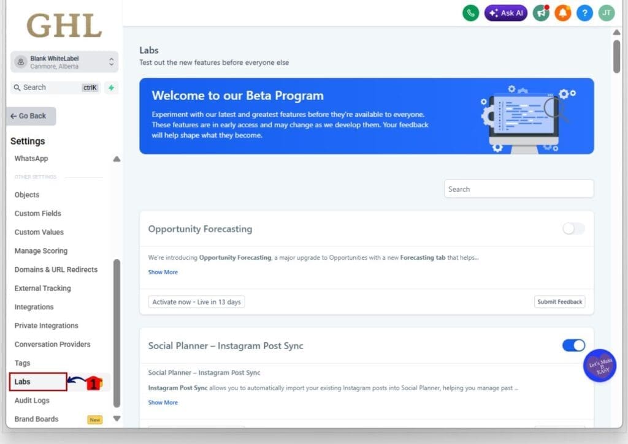
Task: Click the GHL logo
Action: (x=64, y=26)
